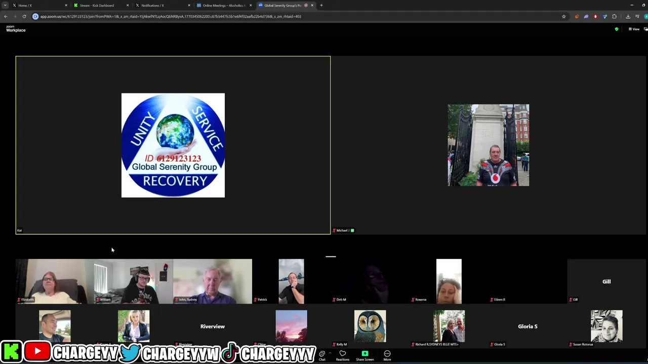The image size is (648, 364).
Task: Close the Notifications / X tab
Action: pos(189,5)
